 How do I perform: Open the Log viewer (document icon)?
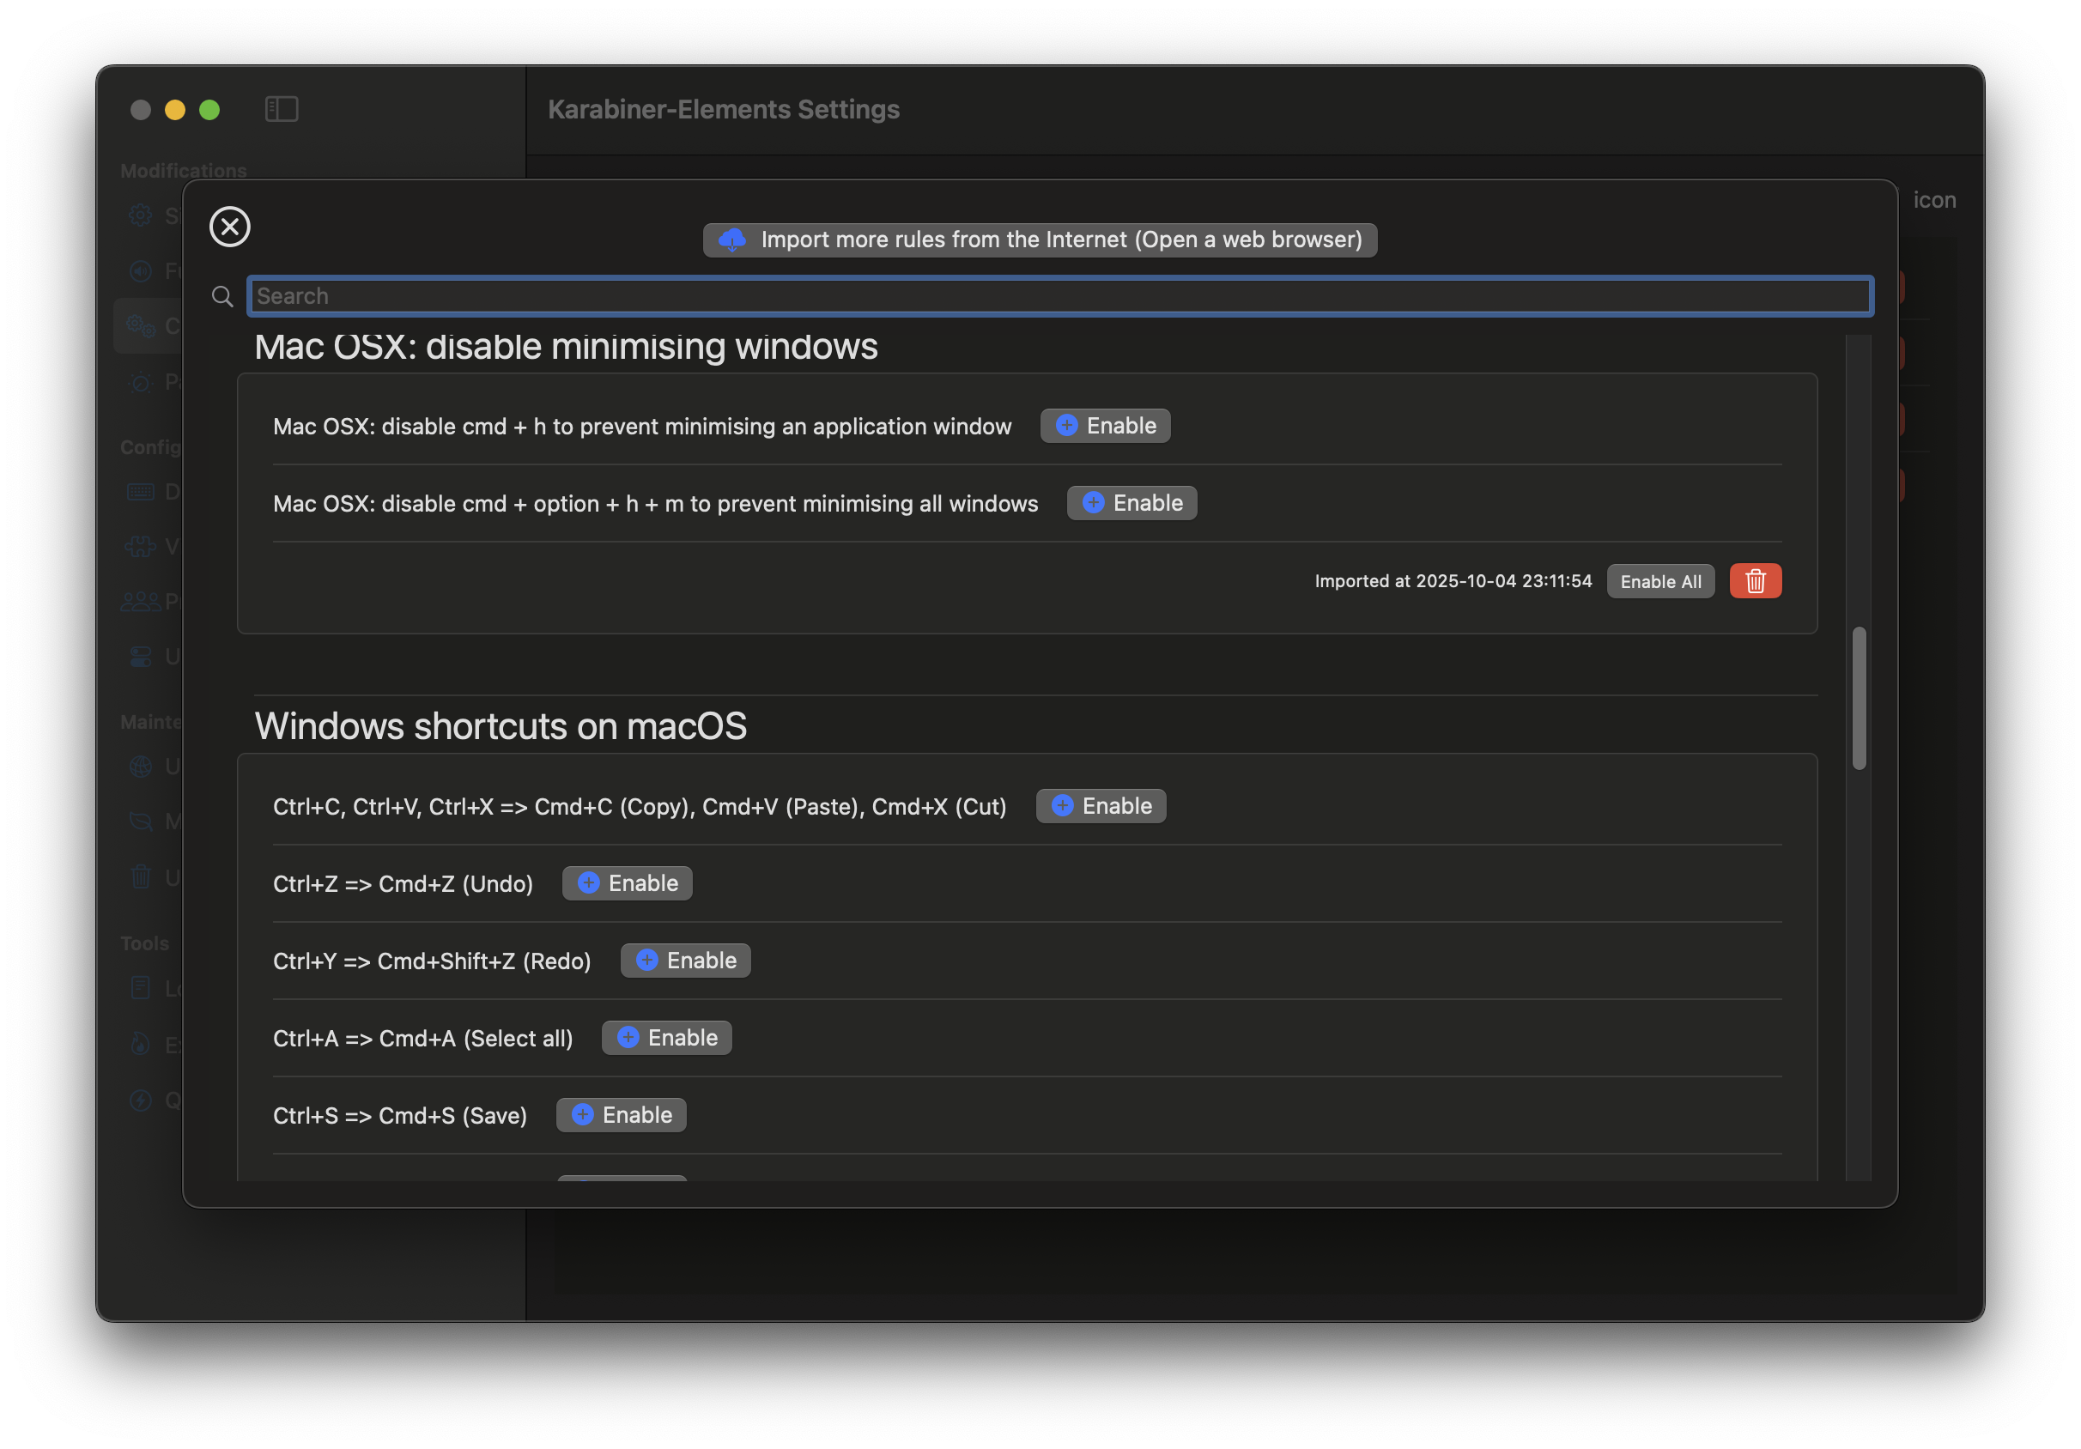tap(141, 989)
